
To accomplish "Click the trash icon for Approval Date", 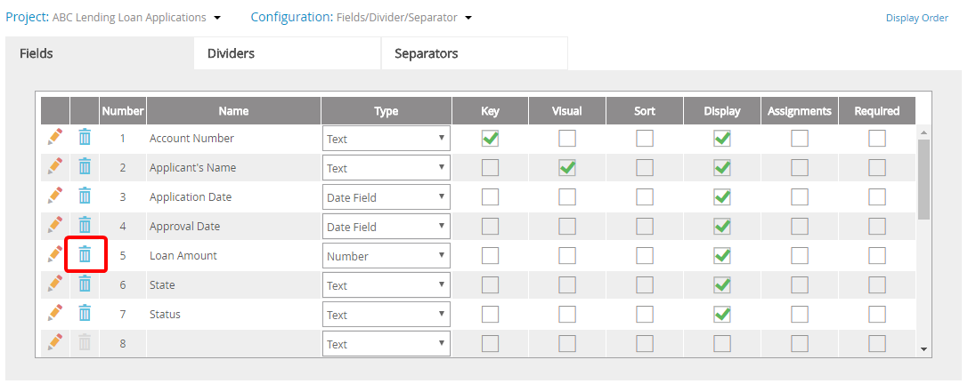I will pos(85,226).
